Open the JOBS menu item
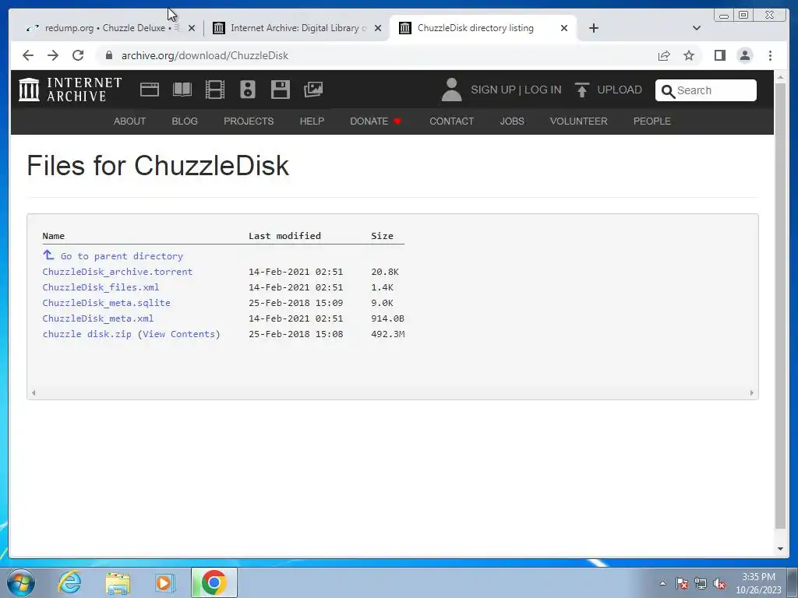Screen dimensions: 798x598 point(512,121)
